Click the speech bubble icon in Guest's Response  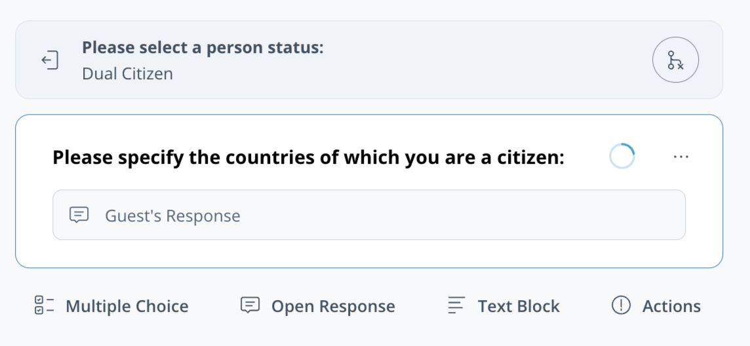click(x=79, y=215)
